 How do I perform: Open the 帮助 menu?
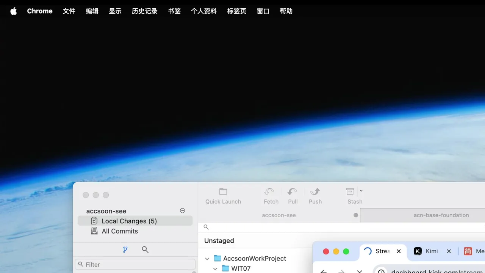(x=286, y=11)
